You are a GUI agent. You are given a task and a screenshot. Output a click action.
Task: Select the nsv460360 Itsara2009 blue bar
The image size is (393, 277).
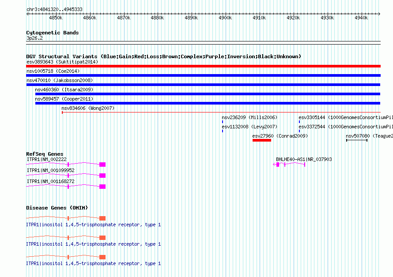pos(208,94)
